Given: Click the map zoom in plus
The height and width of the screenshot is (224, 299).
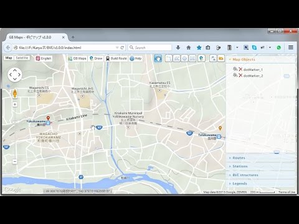Looking at the screenshot, I should pyautogui.click(x=15, y=105).
